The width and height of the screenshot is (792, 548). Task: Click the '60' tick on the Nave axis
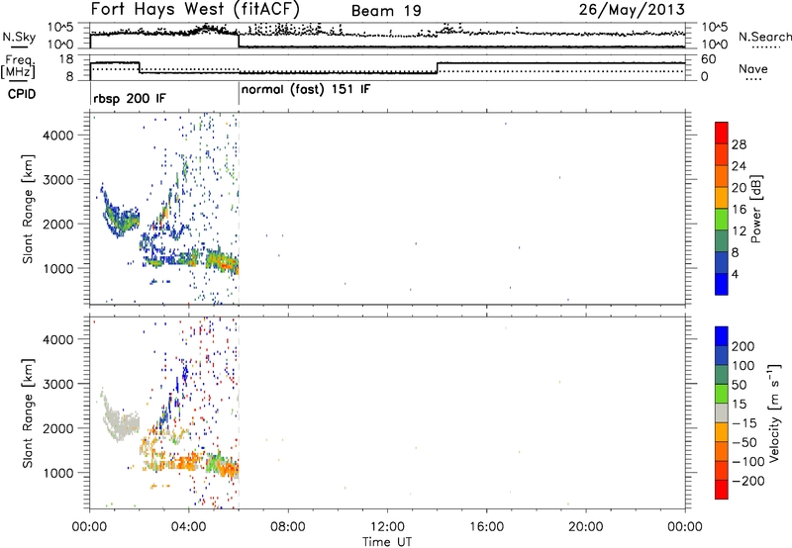[708, 59]
